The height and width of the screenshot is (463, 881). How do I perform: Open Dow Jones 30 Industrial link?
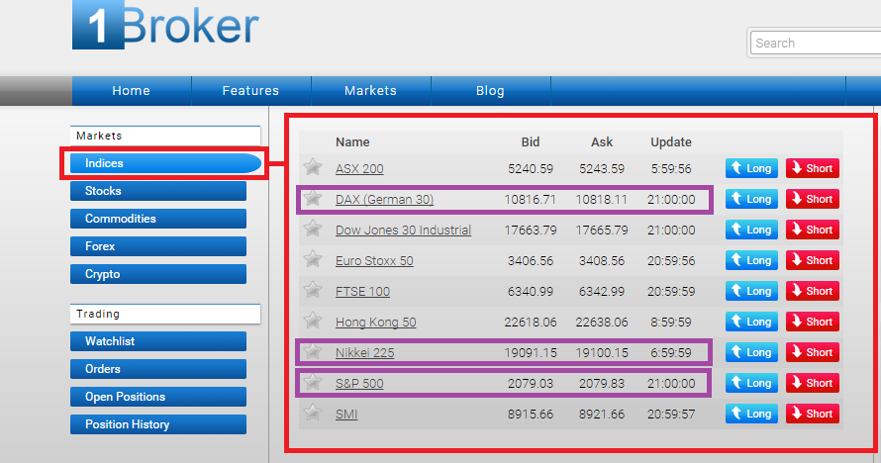point(403,231)
